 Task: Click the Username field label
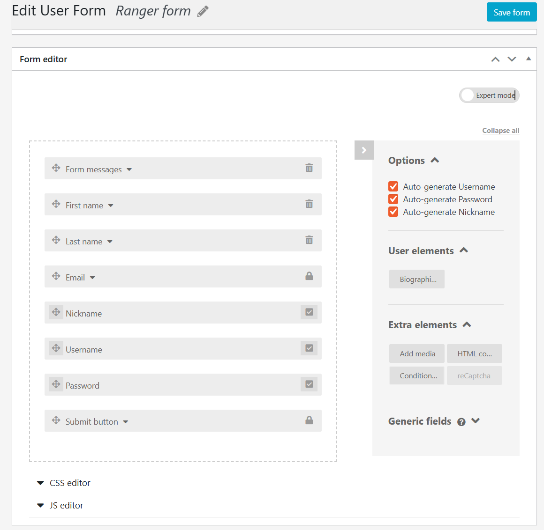pyautogui.click(x=83, y=350)
